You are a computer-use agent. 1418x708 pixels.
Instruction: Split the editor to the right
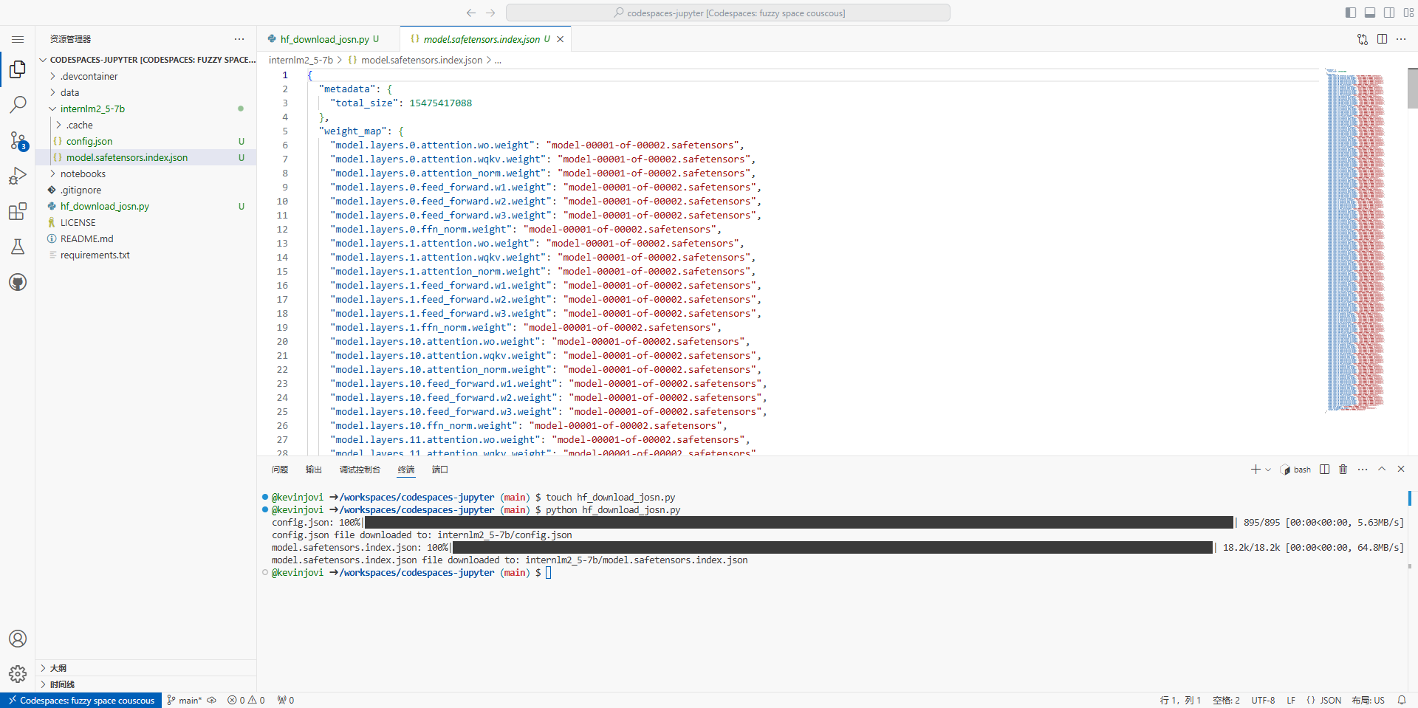tap(1382, 39)
